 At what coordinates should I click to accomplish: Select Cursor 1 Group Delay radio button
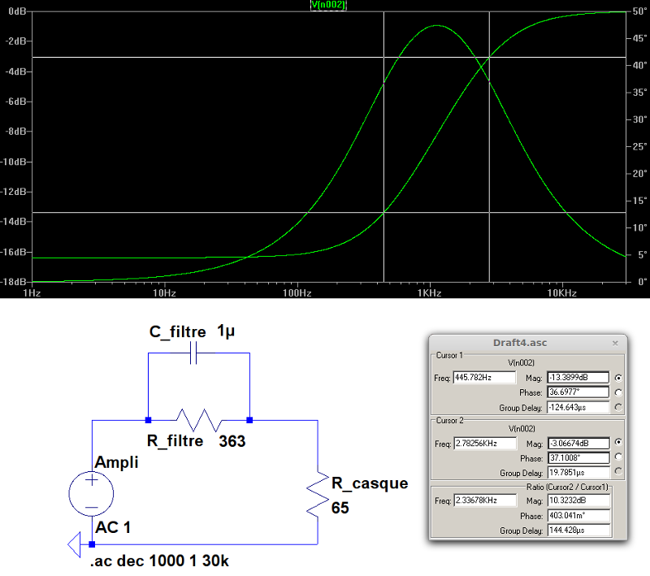click(619, 407)
